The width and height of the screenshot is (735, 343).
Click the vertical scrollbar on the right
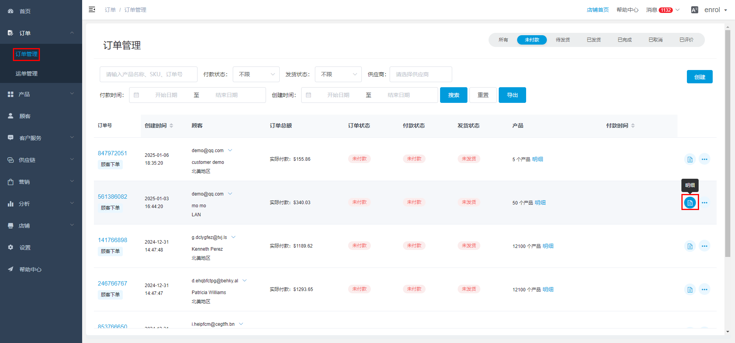[728, 144]
